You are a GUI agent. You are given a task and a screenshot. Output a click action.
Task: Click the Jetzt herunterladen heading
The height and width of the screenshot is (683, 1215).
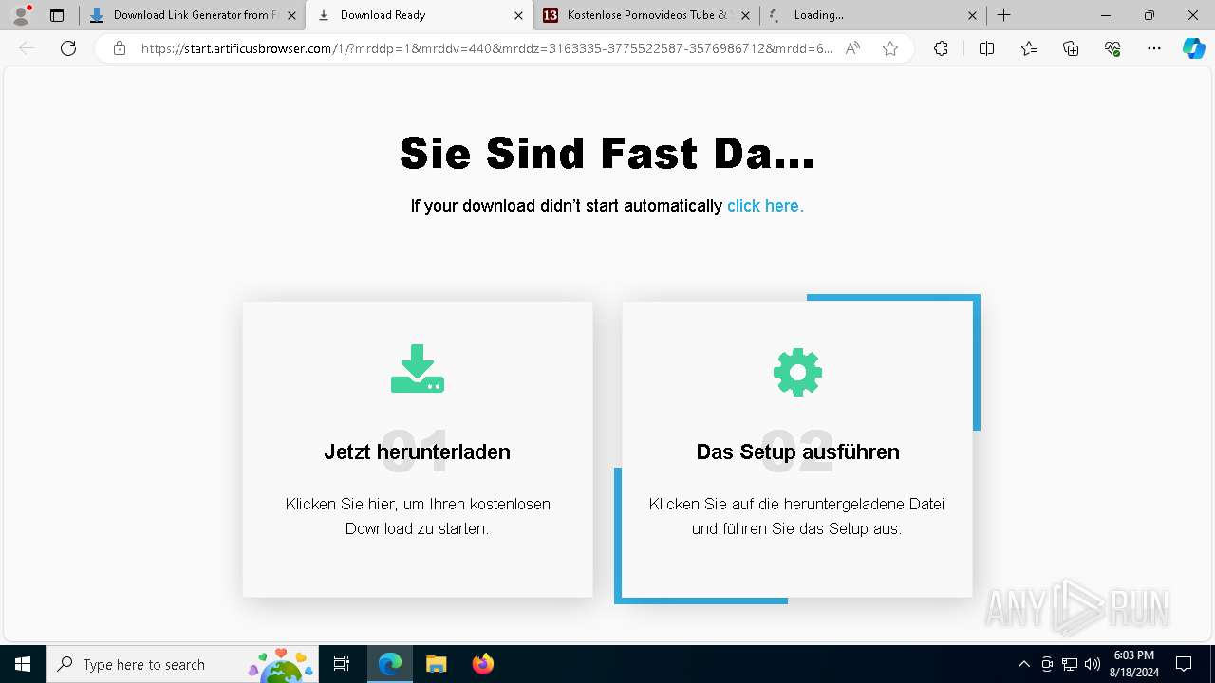pyautogui.click(x=418, y=452)
